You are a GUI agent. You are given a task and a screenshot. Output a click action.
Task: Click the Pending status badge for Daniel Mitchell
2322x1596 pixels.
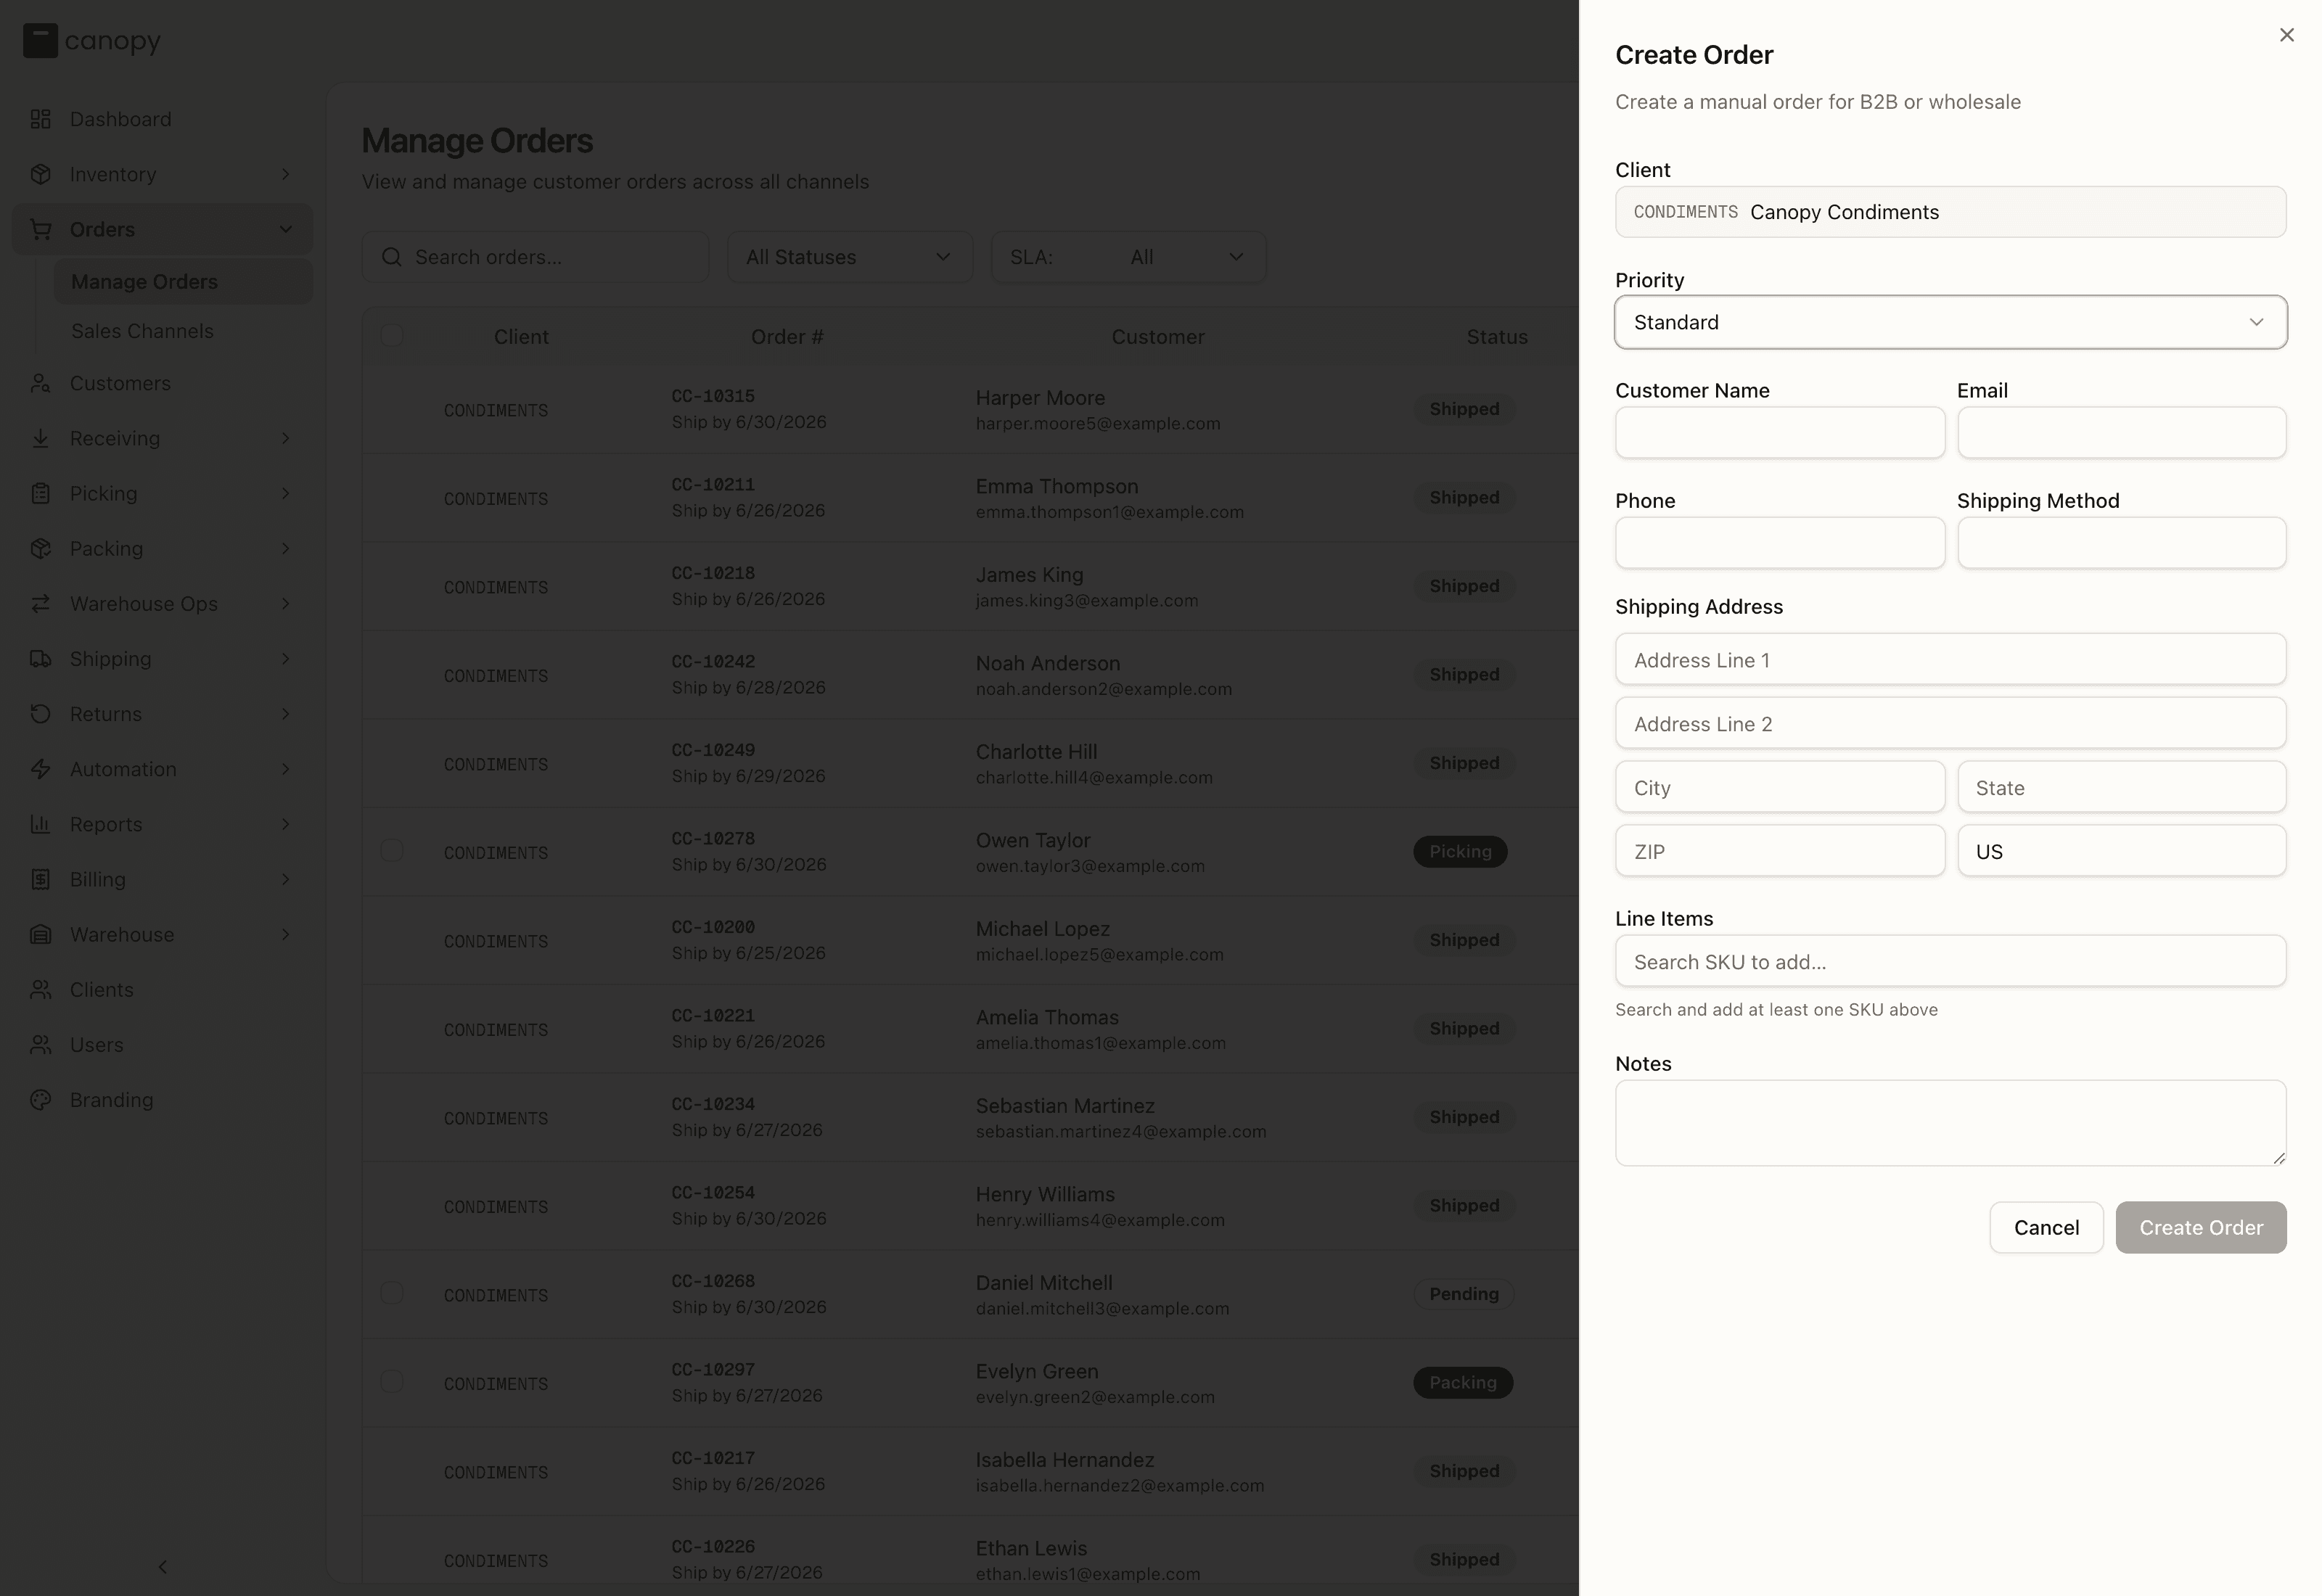(x=1463, y=1294)
